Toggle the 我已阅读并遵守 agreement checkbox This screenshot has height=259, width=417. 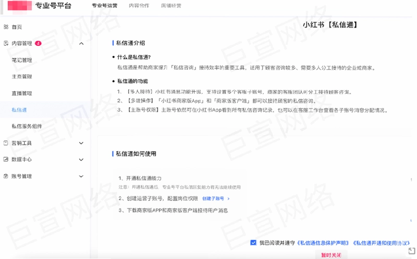tap(253, 242)
